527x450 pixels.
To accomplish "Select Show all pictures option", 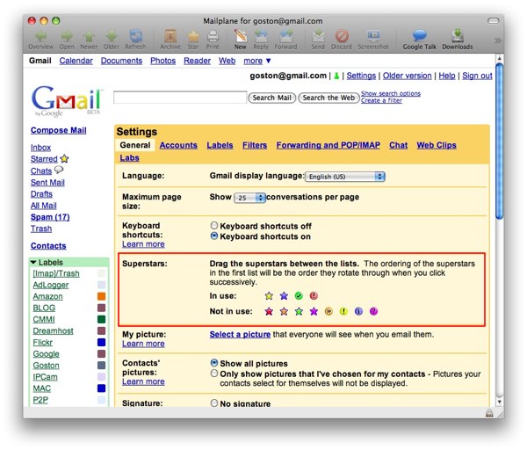I will point(214,363).
